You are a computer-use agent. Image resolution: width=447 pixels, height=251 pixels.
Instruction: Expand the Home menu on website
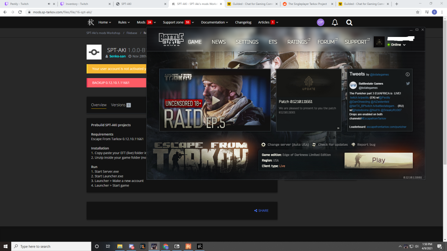tap(105, 22)
